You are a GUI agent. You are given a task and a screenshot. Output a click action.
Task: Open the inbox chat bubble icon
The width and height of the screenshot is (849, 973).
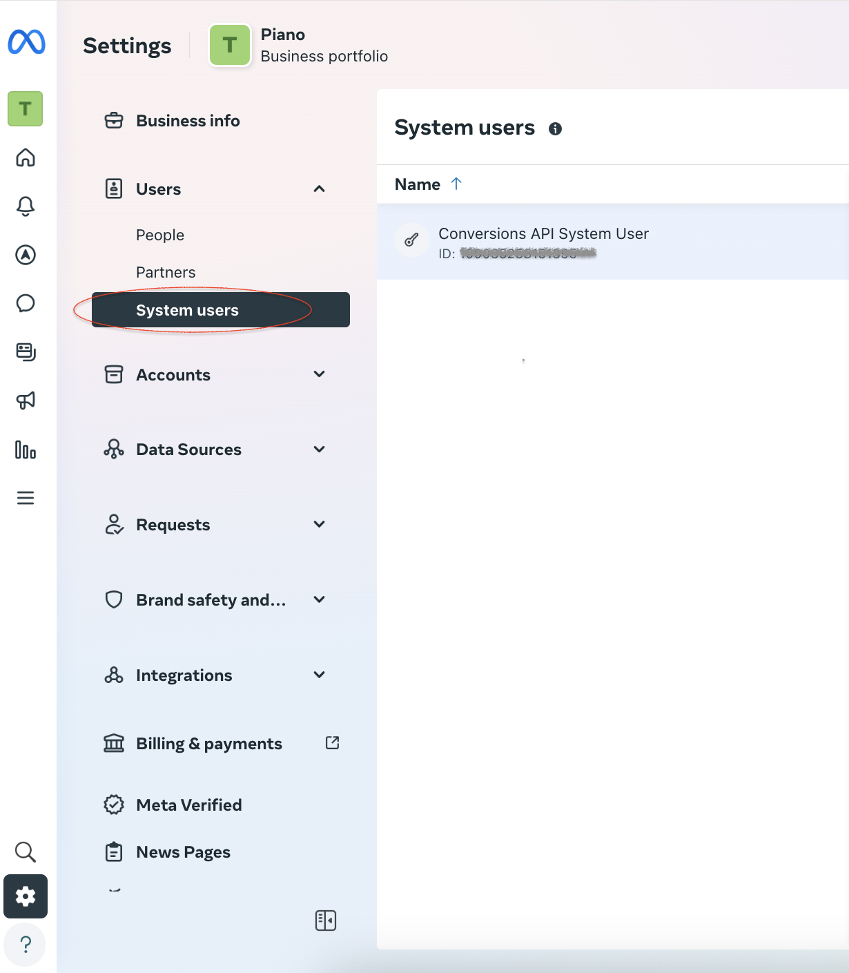coord(26,303)
